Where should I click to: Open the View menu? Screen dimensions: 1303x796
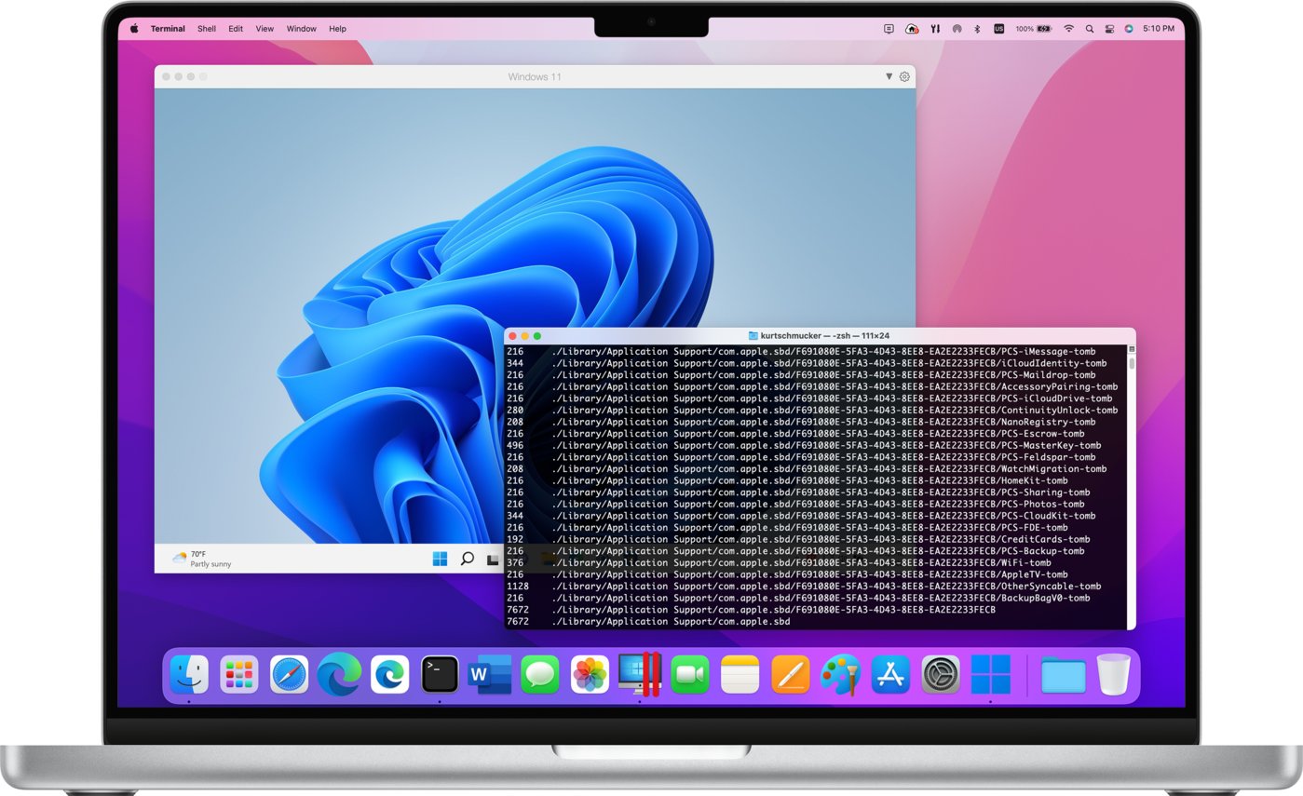pyautogui.click(x=265, y=29)
